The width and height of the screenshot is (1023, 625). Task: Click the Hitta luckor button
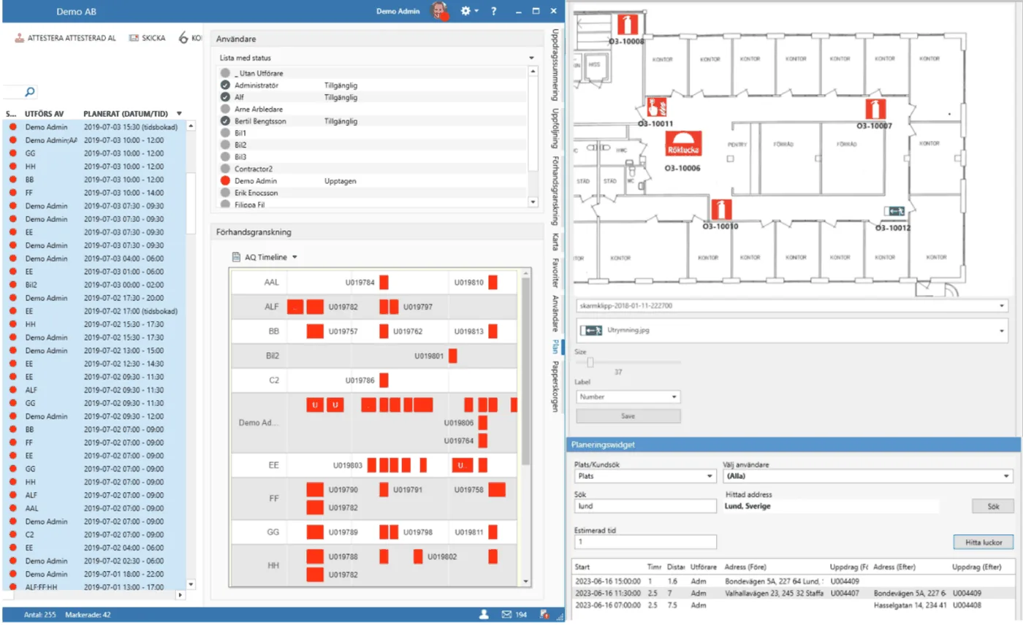[984, 542]
